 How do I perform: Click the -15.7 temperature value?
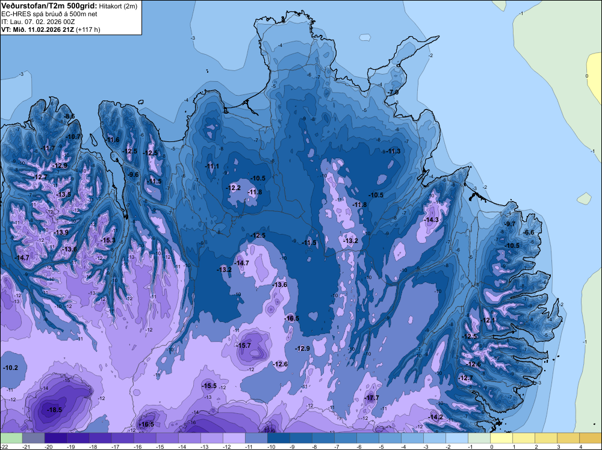pyautogui.click(x=243, y=345)
